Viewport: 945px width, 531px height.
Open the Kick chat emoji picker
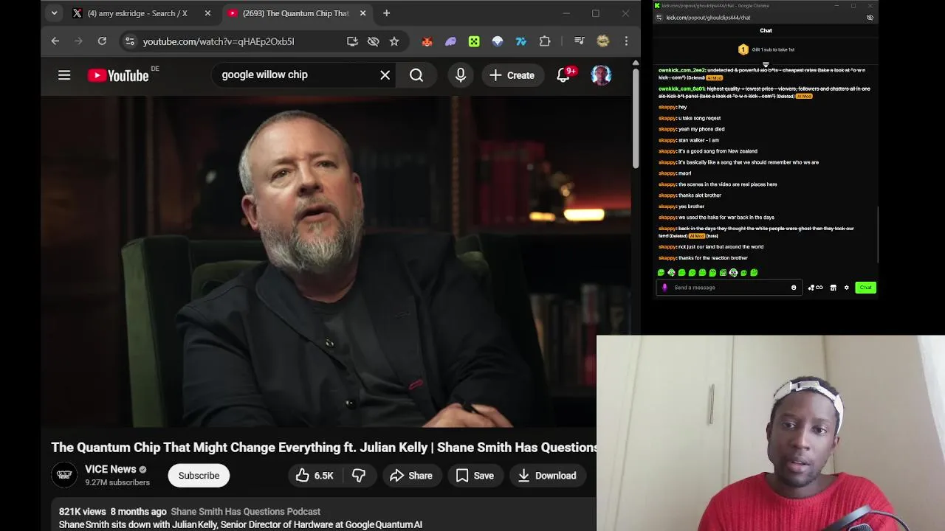[794, 288]
